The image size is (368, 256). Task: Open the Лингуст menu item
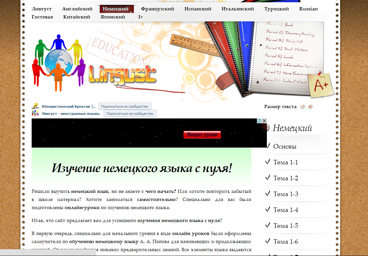[42, 9]
